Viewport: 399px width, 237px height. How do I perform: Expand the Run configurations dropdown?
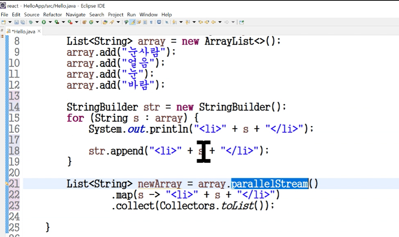coord(50,22)
